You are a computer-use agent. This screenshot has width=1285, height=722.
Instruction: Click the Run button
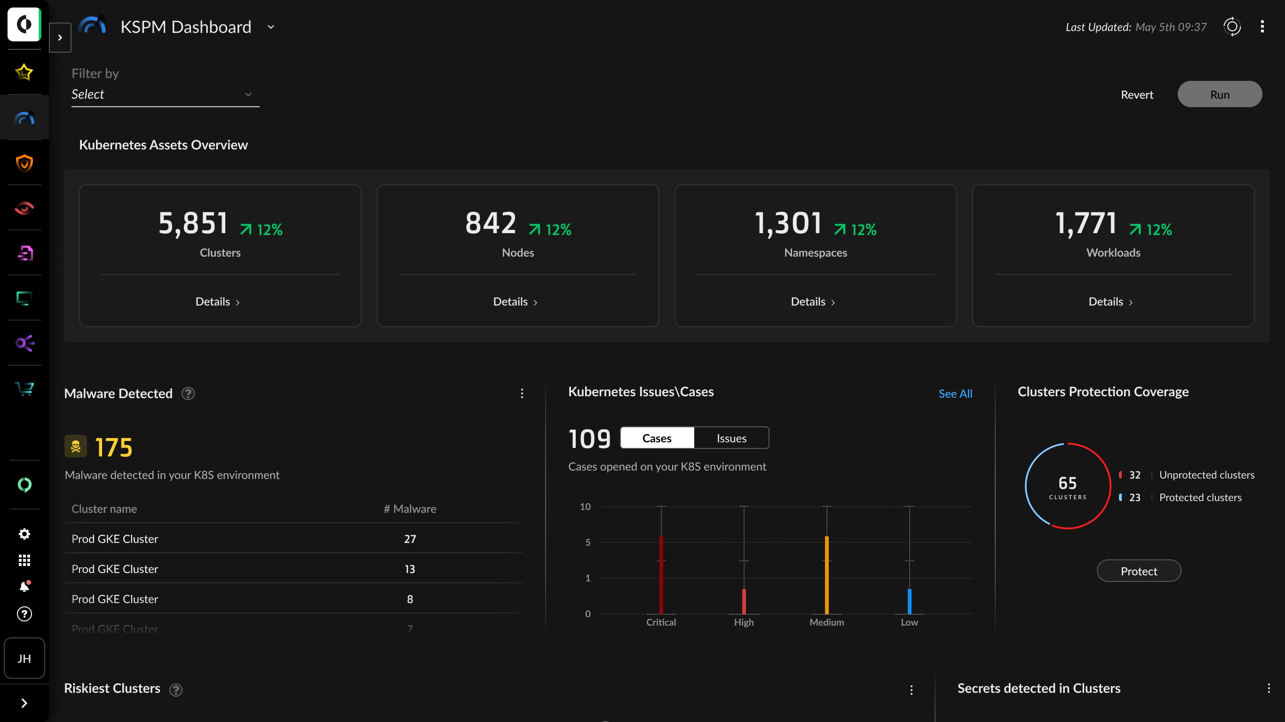[x=1220, y=94]
